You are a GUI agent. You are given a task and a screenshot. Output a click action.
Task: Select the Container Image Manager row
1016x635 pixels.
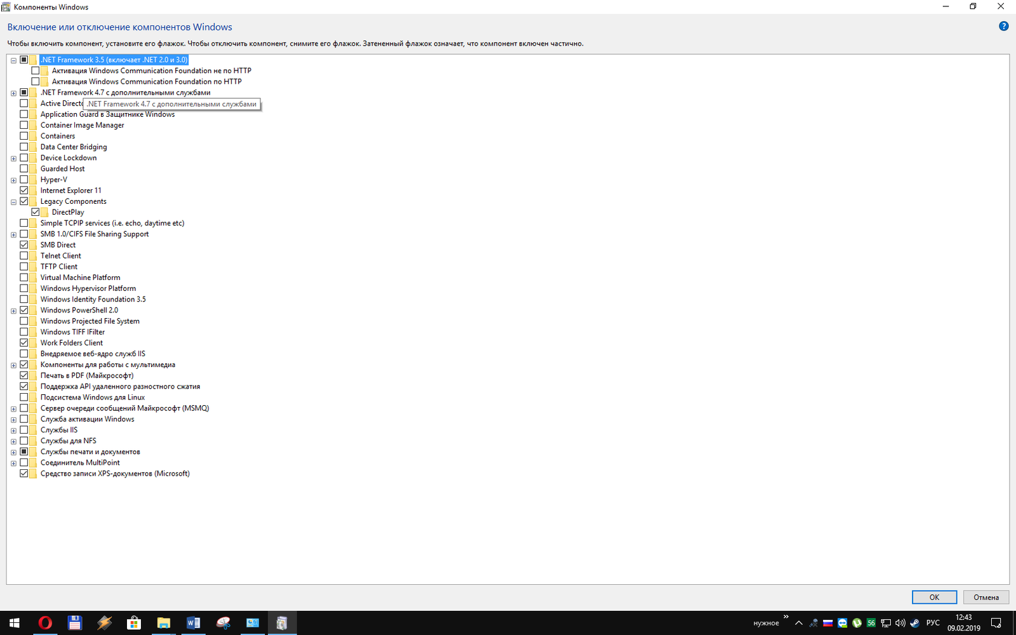(x=82, y=125)
